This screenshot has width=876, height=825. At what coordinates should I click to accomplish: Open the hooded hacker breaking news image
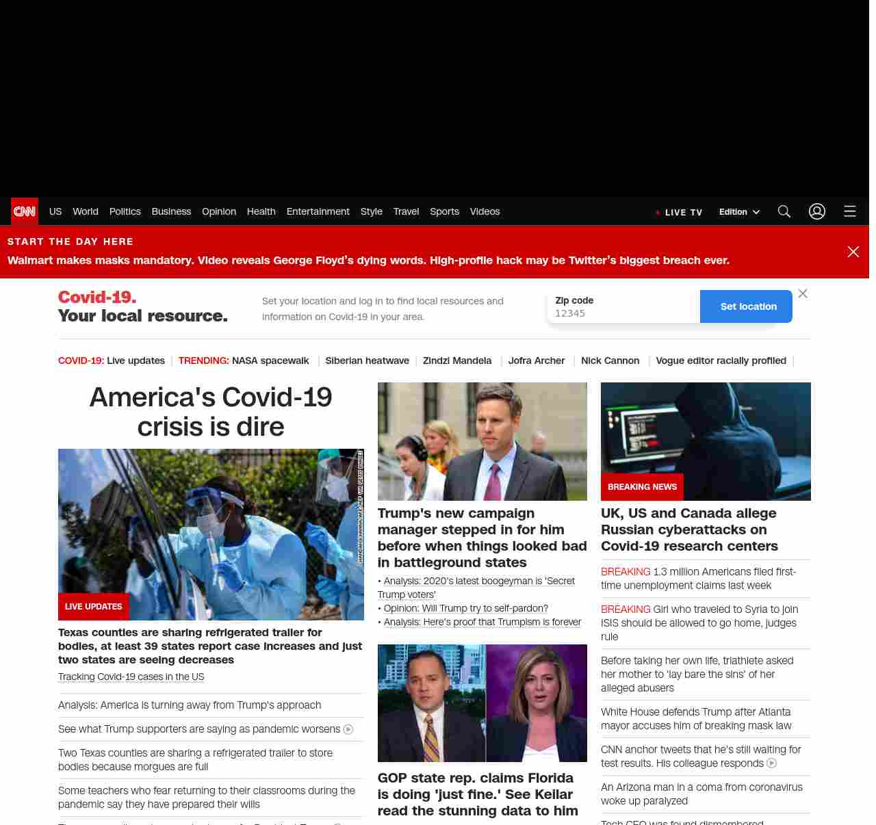tap(706, 441)
